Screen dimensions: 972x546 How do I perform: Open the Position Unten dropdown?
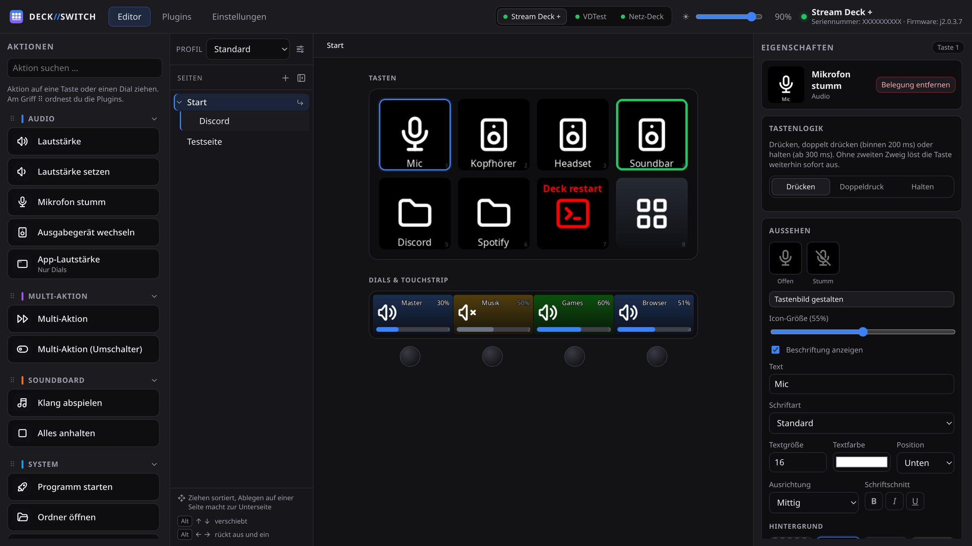(x=925, y=463)
